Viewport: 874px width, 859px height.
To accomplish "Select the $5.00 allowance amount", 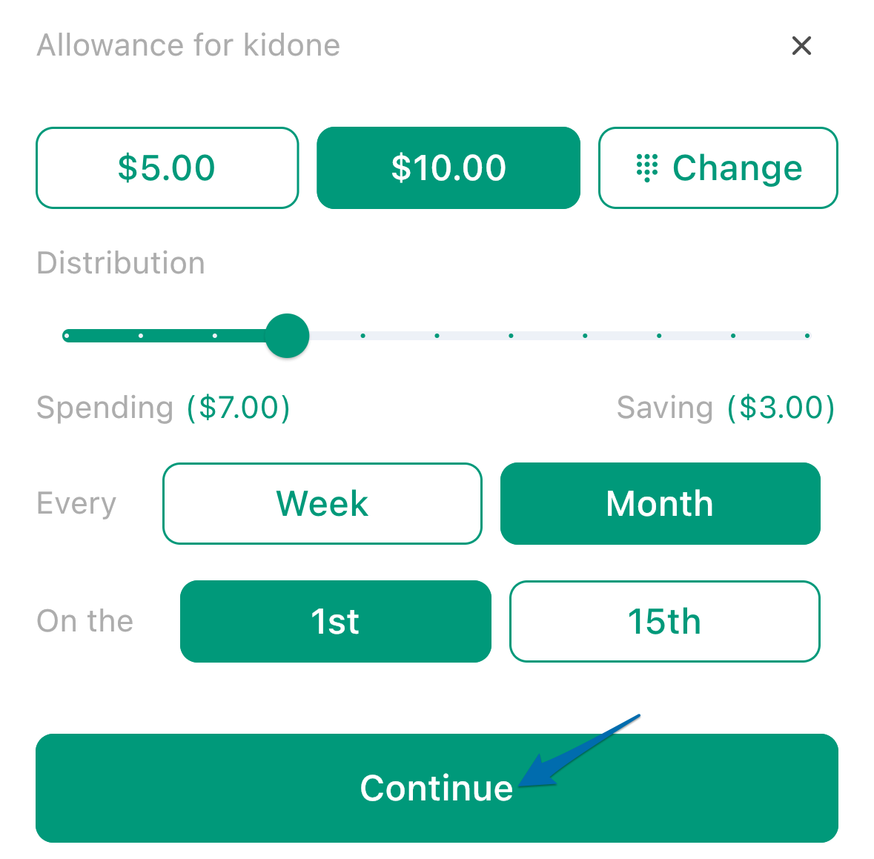I will click(168, 168).
